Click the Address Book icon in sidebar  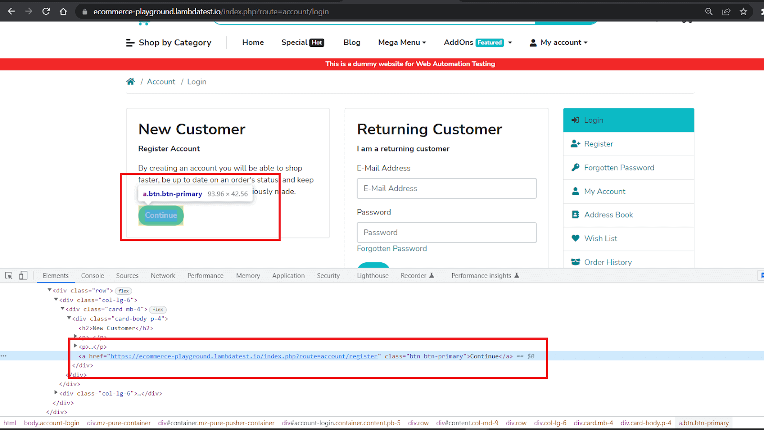pos(575,215)
